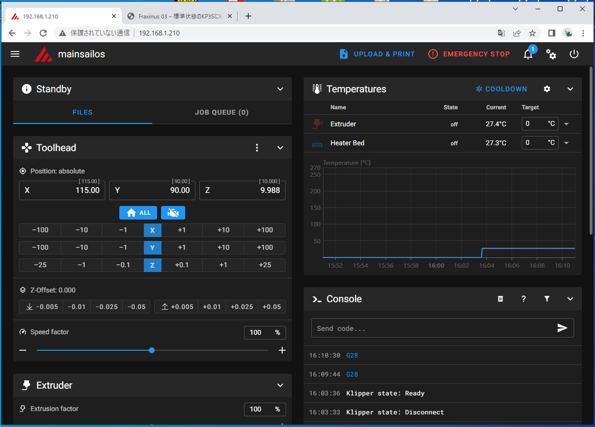Click the speed factor slider handle

tap(152, 350)
